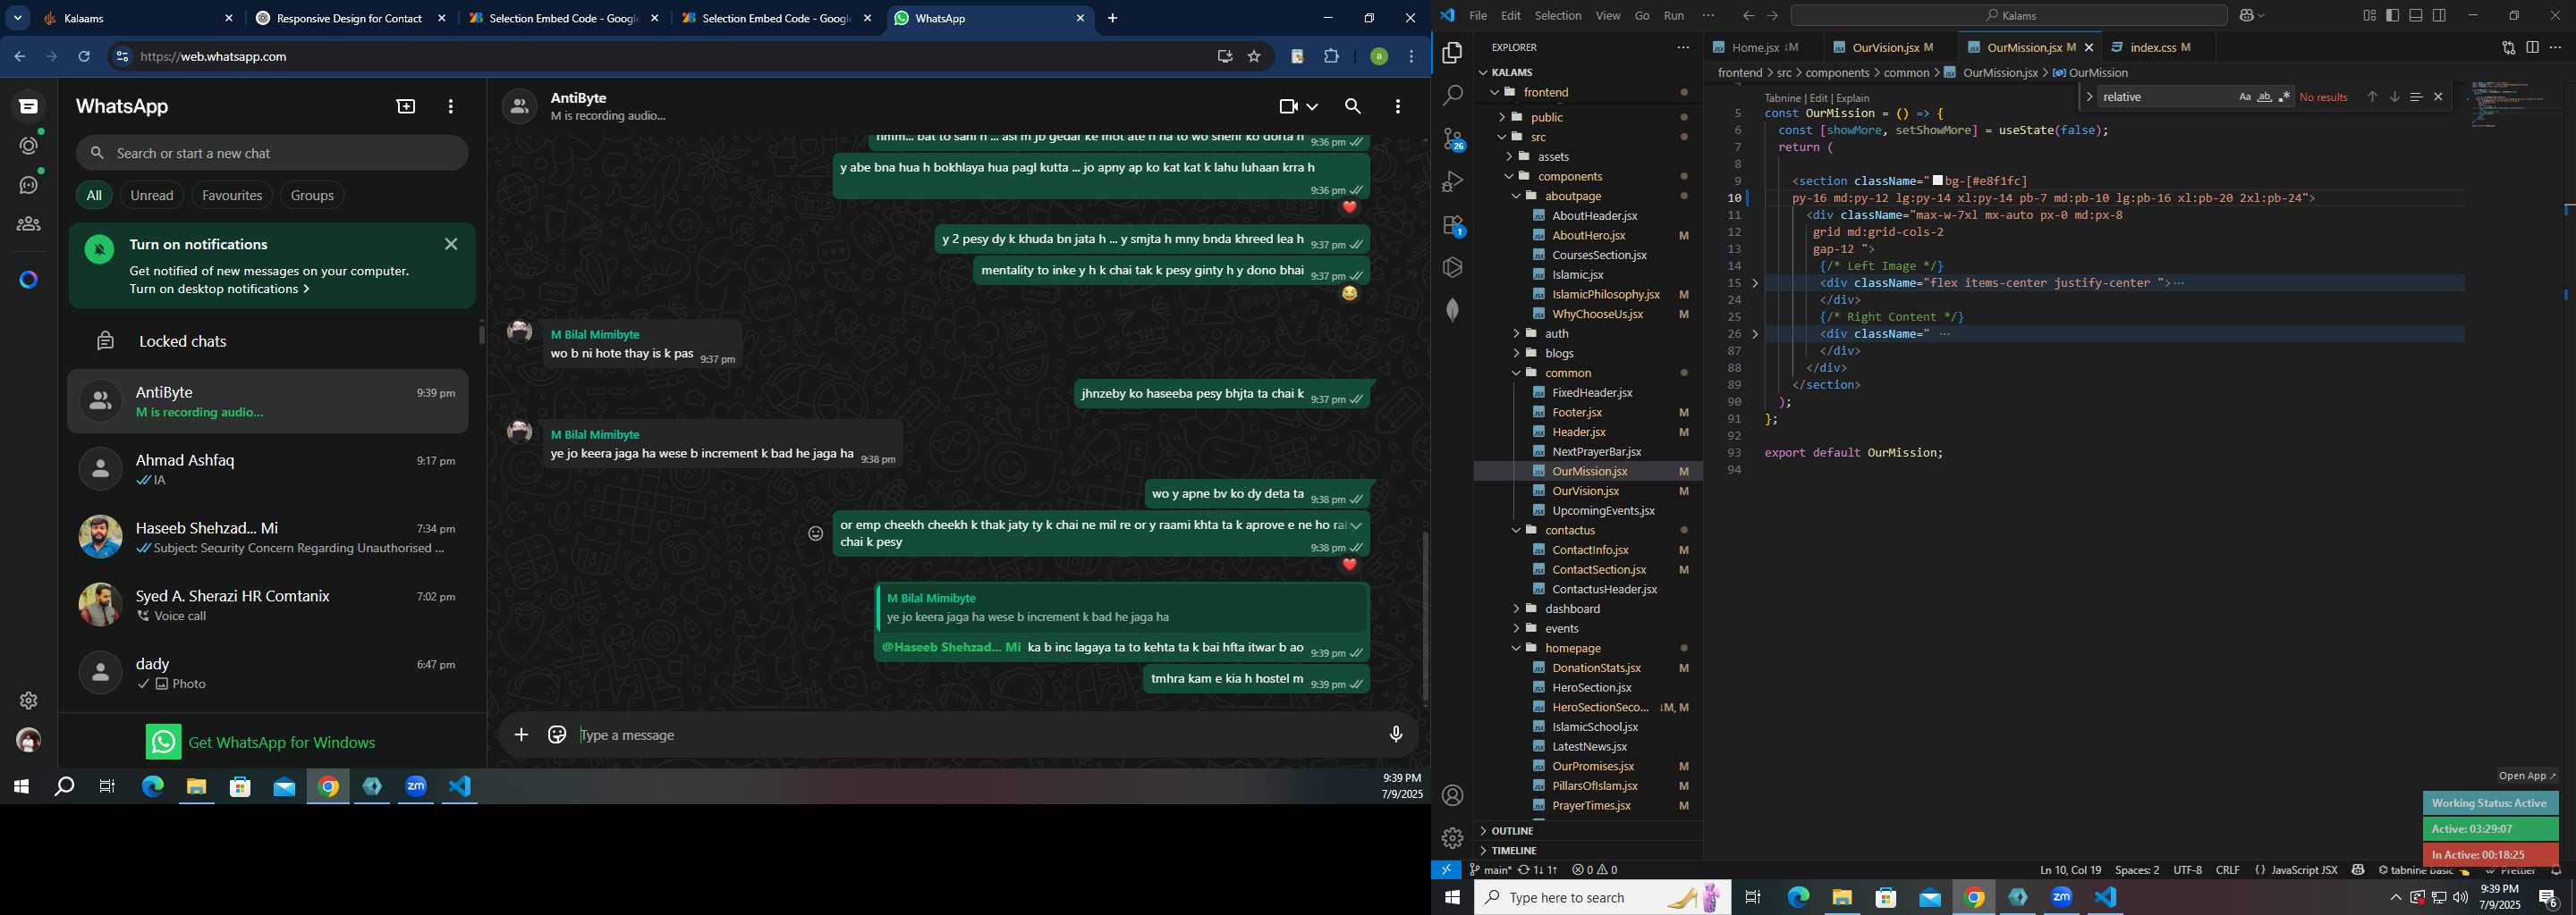The width and height of the screenshot is (2576, 915).
Task: Dismiss the notifications banner
Action: (x=451, y=244)
